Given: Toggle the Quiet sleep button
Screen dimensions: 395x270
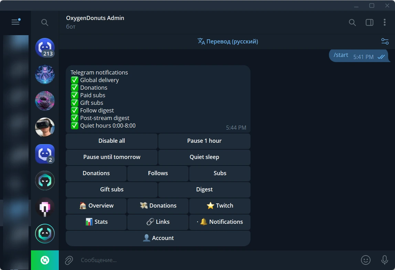Looking at the screenshot, I should [x=204, y=157].
